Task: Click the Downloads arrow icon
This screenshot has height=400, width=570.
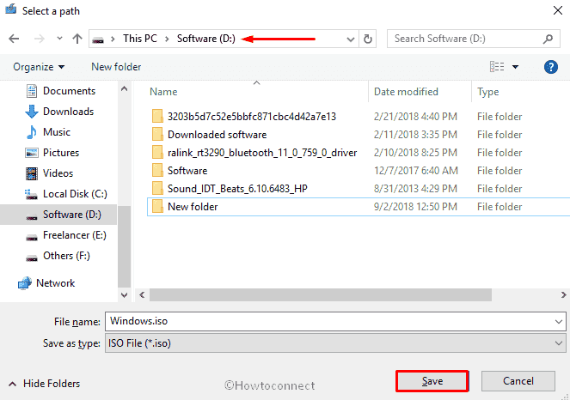Action: (x=32, y=112)
